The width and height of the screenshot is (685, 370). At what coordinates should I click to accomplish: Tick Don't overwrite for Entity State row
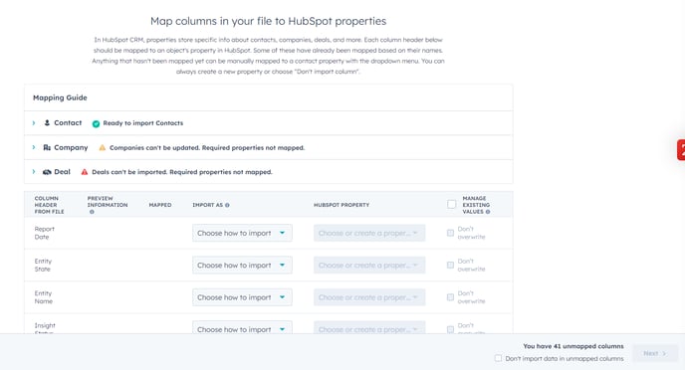[x=450, y=266]
